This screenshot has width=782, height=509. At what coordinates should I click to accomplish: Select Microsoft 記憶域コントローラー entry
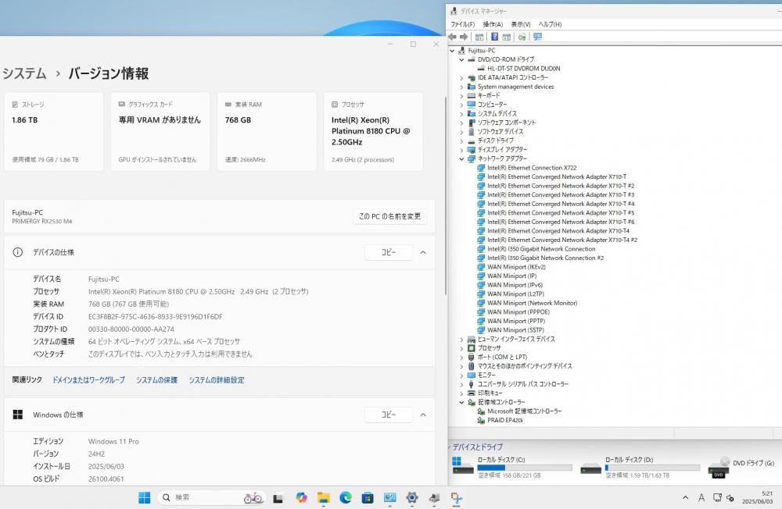click(524, 411)
